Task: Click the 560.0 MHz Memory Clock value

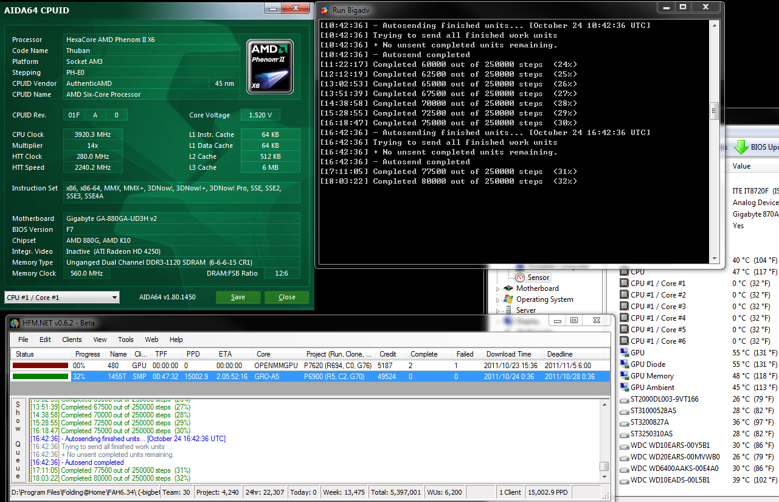Action: (x=86, y=273)
